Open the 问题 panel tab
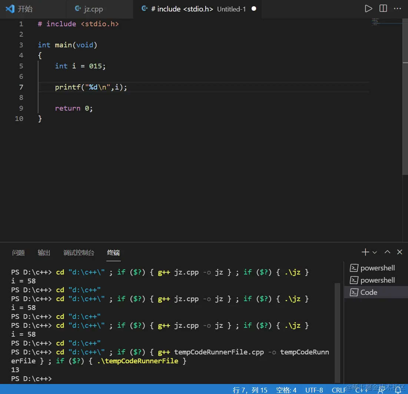This screenshot has height=394, width=408. [x=18, y=252]
